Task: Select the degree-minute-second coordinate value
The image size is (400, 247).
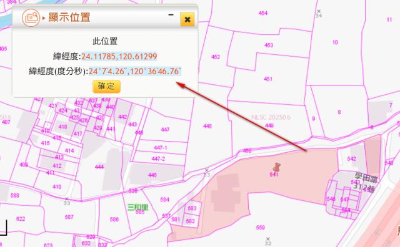Action: coord(135,72)
